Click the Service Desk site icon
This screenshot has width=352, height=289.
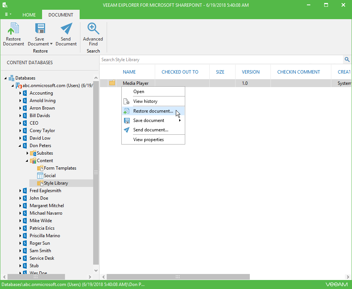tap(25, 258)
